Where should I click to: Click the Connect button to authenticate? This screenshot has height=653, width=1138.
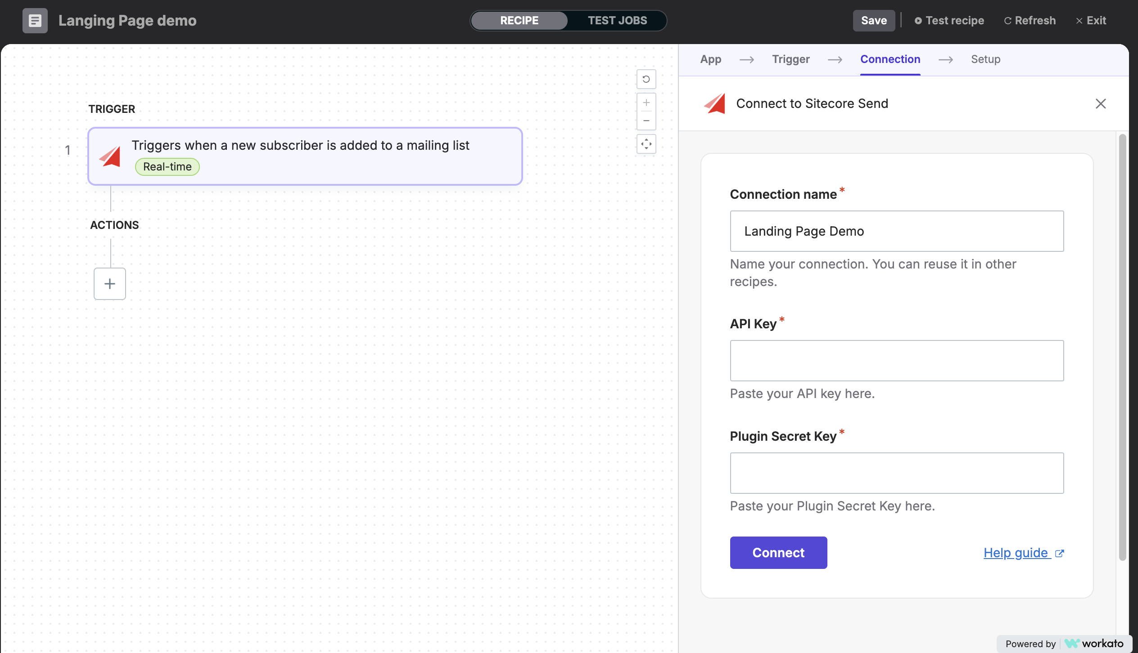pos(778,552)
